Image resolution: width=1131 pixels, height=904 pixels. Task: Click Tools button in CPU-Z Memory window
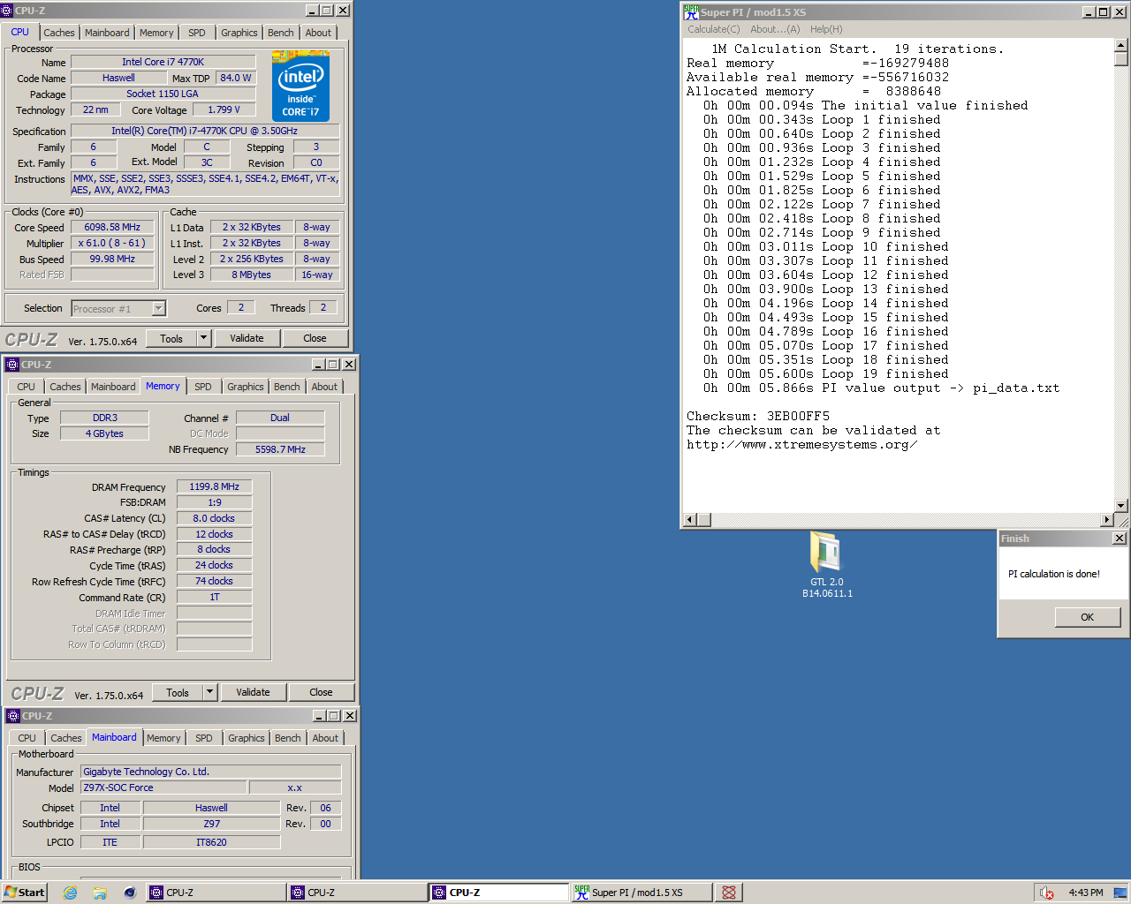pos(178,692)
